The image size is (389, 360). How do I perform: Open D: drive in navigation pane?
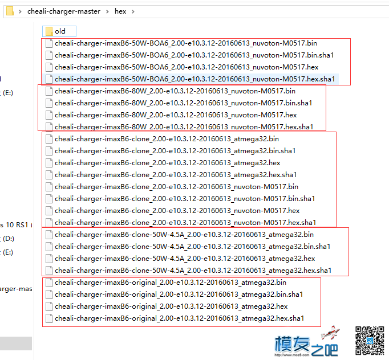pos(7,238)
